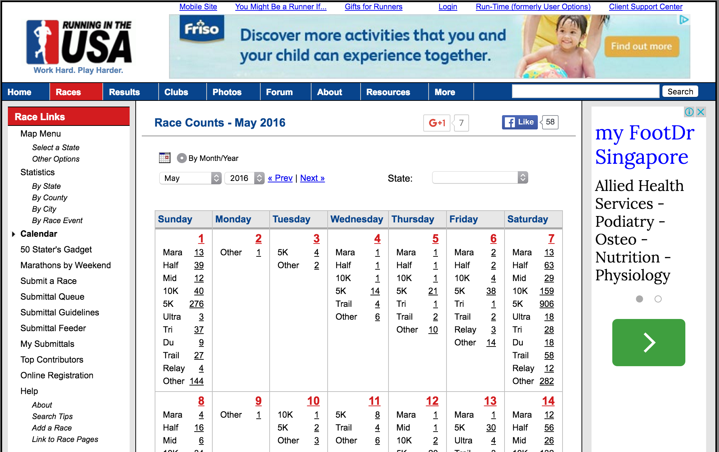Click the ad info icon in sidebar
719x452 pixels.
689,112
